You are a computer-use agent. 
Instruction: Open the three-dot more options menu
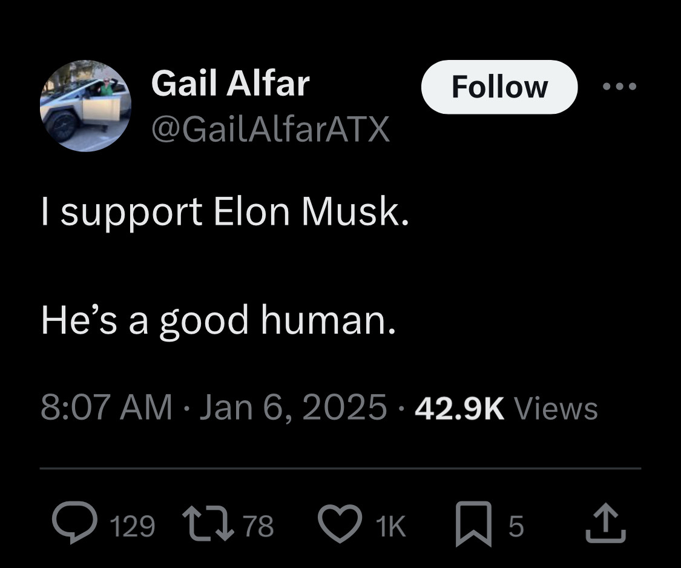[620, 87]
